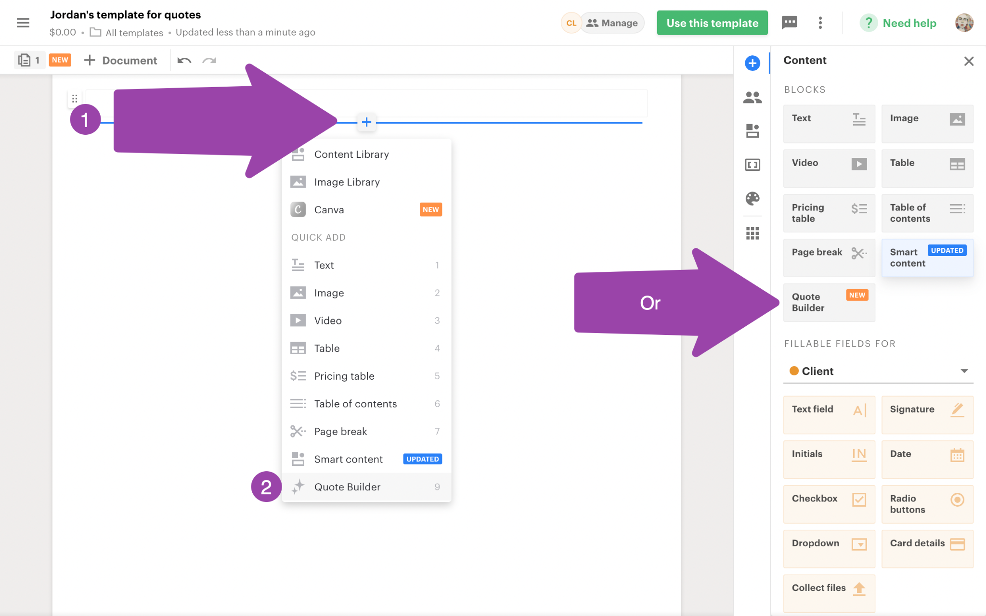The height and width of the screenshot is (616, 986).
Task: Click the redo arrow icon
Action: 209,61
